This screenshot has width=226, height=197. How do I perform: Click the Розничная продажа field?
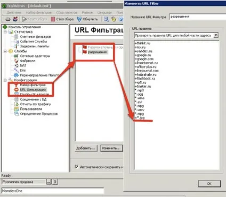click(23, 182)
